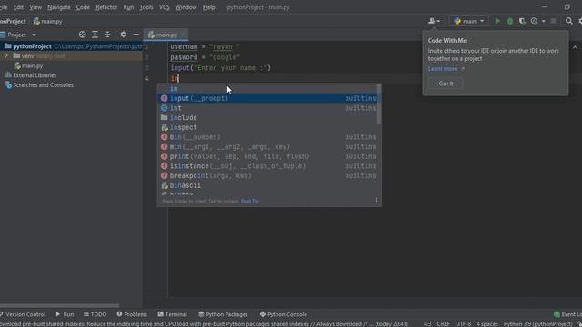Open the Refactor menu

[106, 7]
